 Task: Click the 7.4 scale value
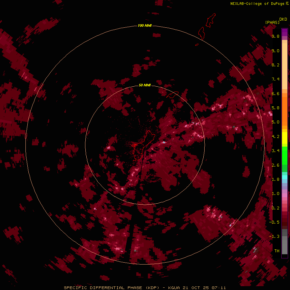[275, 79]
